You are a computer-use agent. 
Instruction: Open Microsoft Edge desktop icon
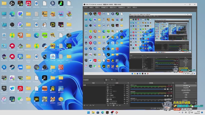[12, 14]
